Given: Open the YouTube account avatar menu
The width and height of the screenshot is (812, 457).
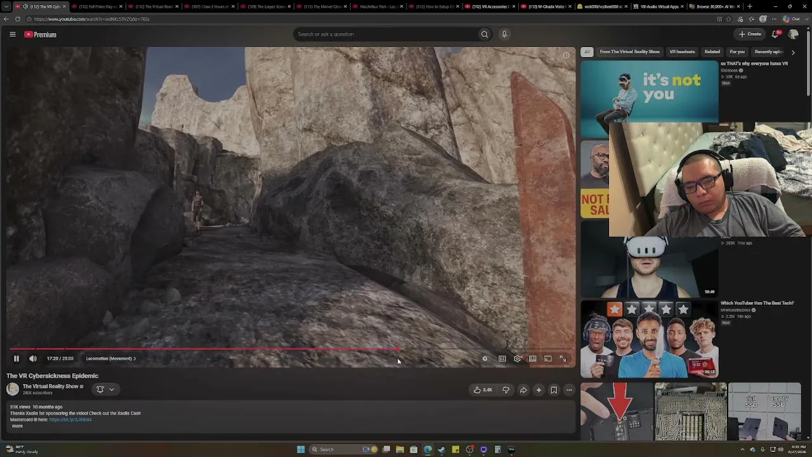Looking at the screenshot, I should pos(794,34).
